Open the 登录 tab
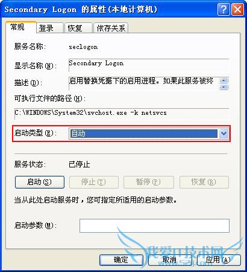The image size is (247, 272). 50,28
